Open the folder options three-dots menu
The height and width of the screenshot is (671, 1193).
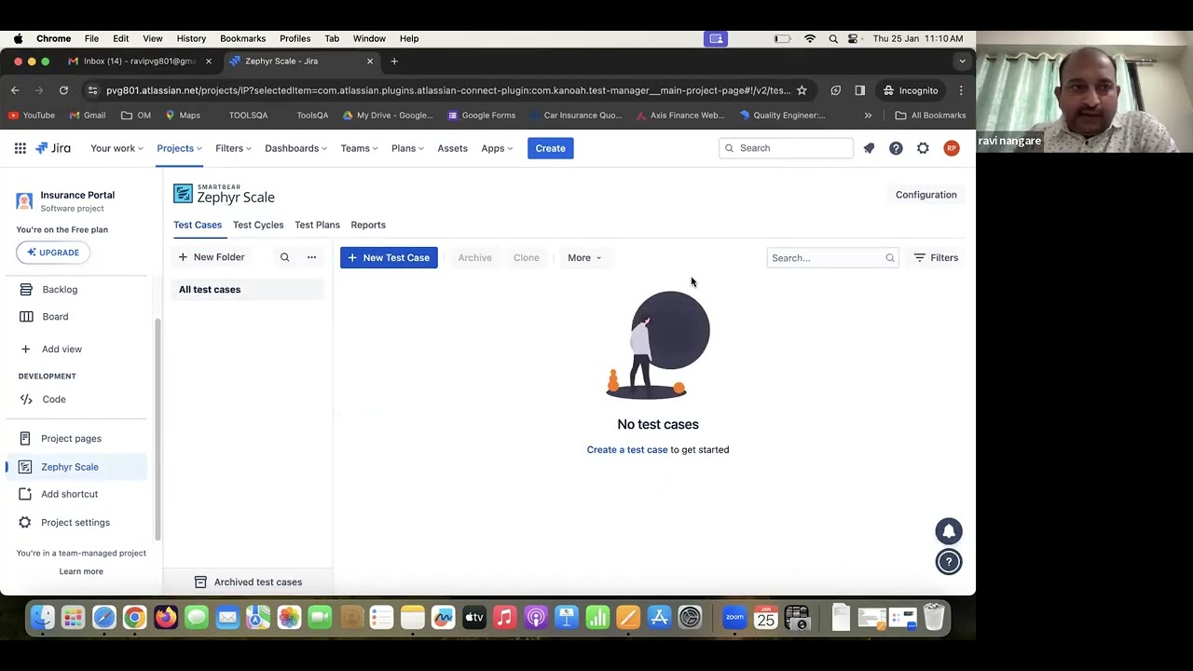[x=311, y=257]
